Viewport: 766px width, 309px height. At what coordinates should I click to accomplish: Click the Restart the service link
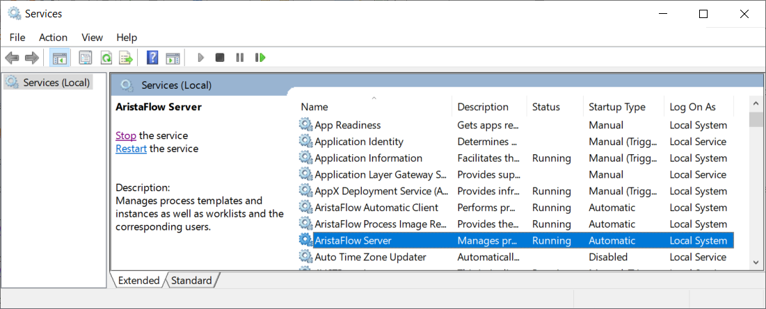click(x=131, y=149)
